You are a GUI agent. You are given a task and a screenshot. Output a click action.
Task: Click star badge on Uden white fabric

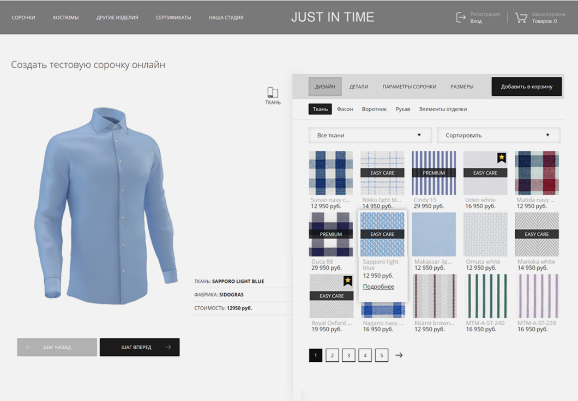tap(501, 158)
